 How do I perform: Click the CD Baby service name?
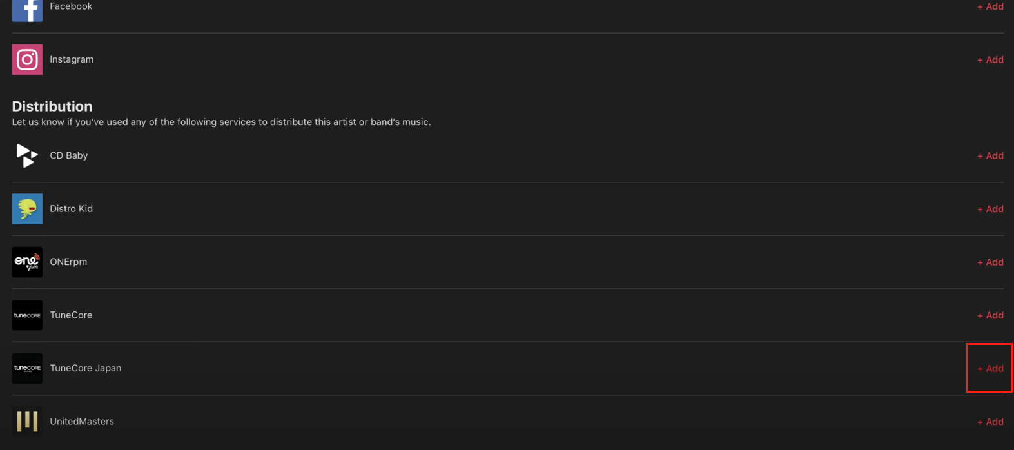[69, 155]
